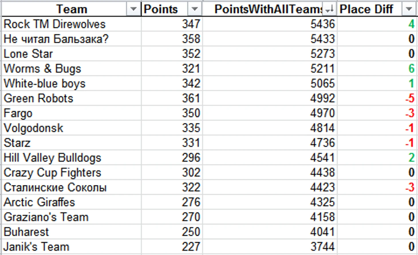
Task: Select the Team header cell
Action: coord(71,9)
